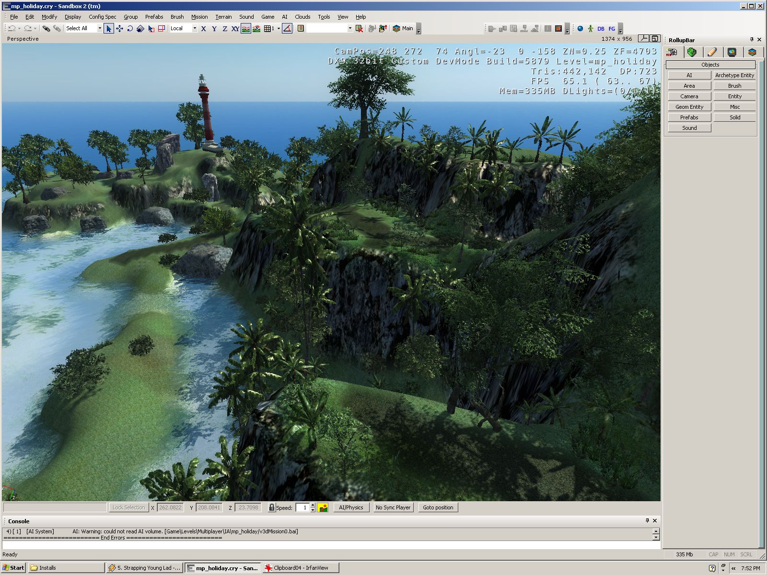Open the Clouds menu
767x575 pixels.
(302, 17)
